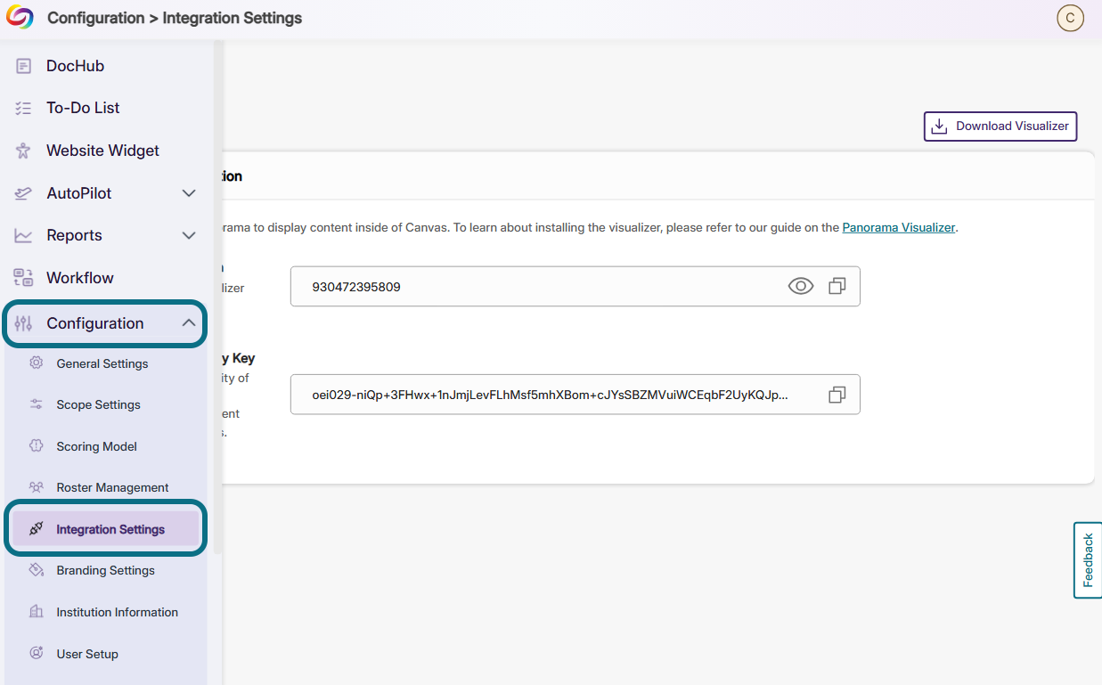
Task: Click the download arrow icon on Download Visualizer
Action: [939, 126]
